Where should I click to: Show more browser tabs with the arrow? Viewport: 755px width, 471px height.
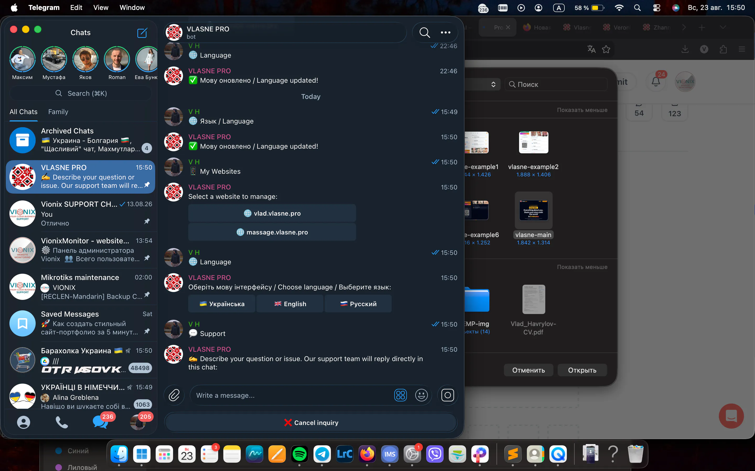pos(684,27)
